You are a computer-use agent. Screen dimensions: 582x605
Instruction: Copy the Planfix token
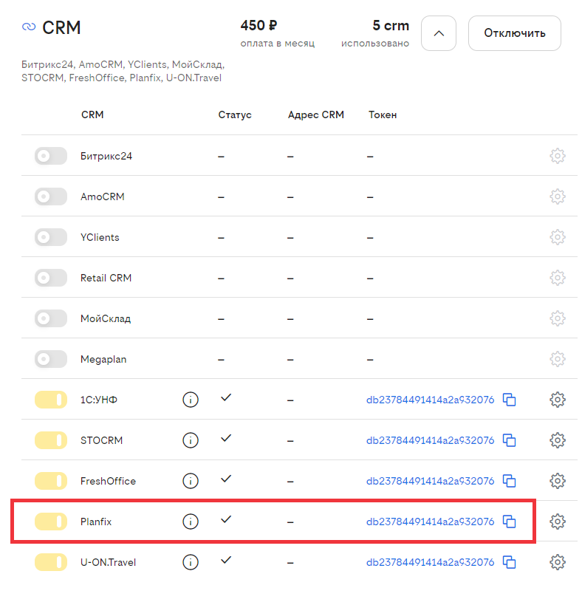point(509,522)
